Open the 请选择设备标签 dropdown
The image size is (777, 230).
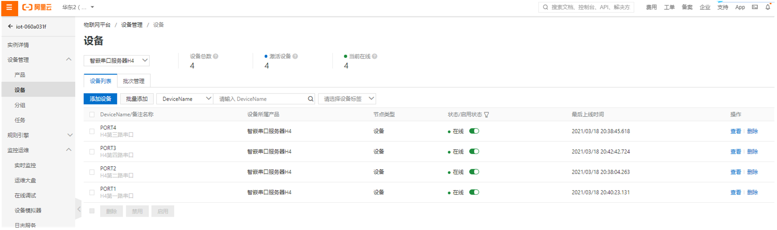[347, 99]
